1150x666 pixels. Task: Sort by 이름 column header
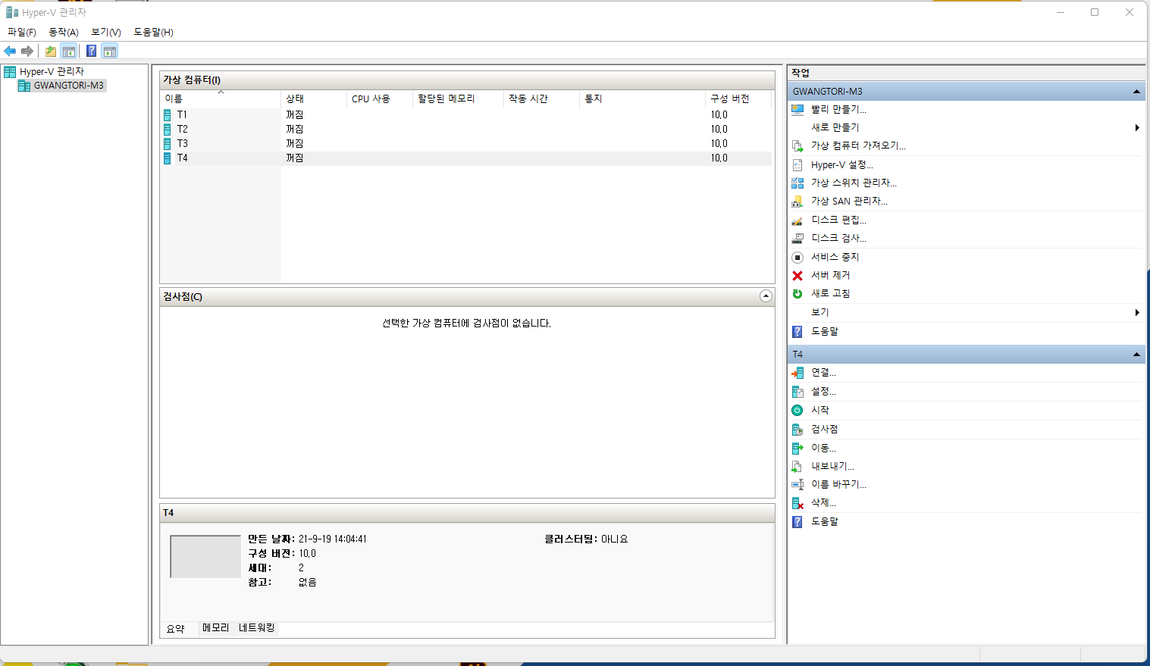221,98
